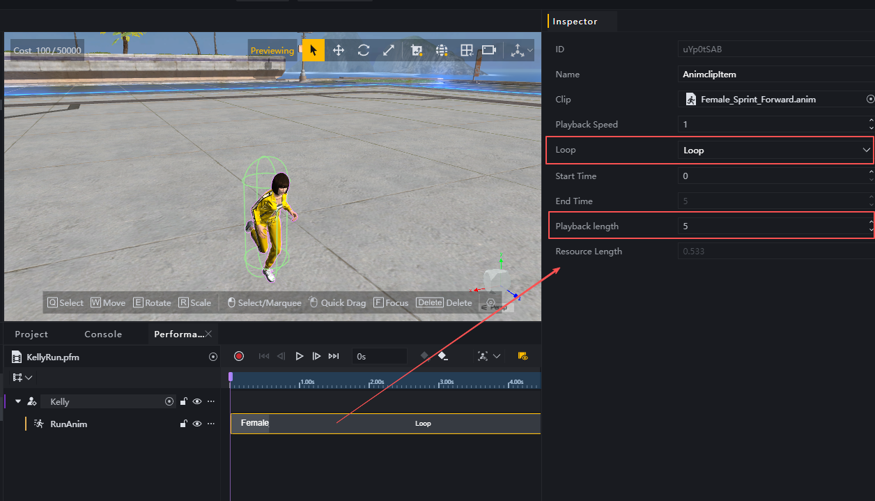Click the camera view icon in viewport toolbar
The width and height of the screenshot is (875, 501).
click(x=489, y=50)
